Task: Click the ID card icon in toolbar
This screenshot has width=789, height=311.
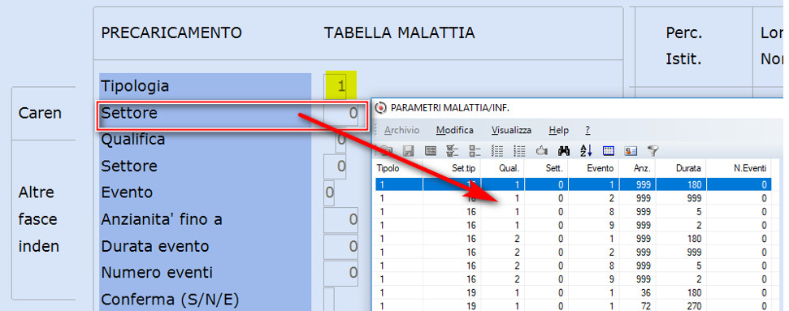Action: tap(631, 150)
